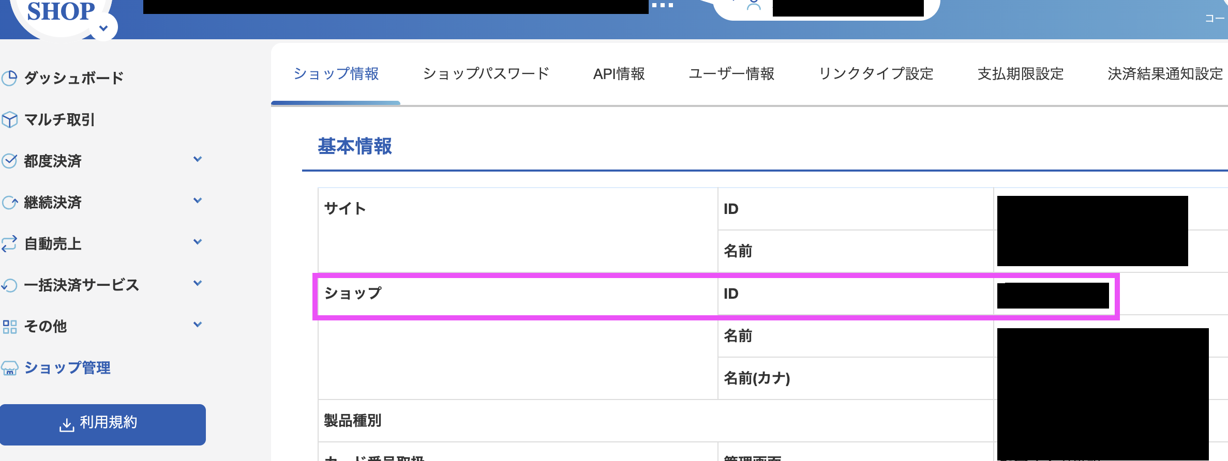This screenshot has height=461, width=1228.
Task: Click the その他 grid squares icon
Action: (9, 326)
